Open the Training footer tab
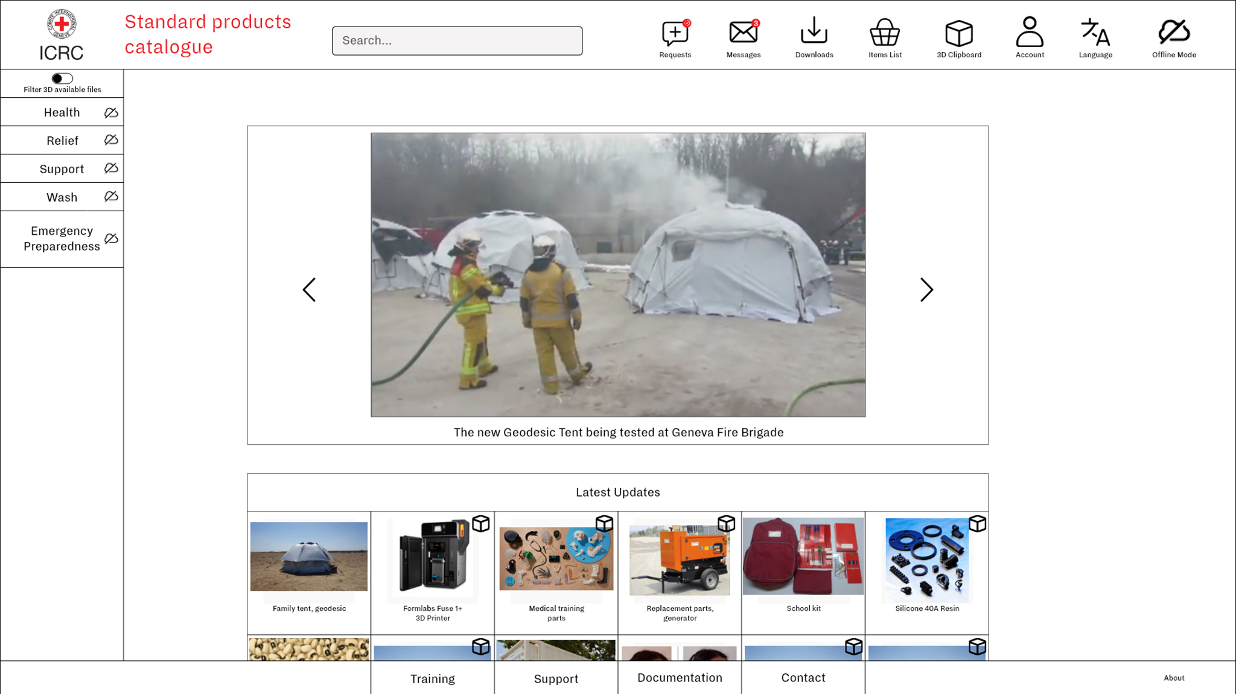This screenshot has width=1236, height=694. (x=432, y=678)
